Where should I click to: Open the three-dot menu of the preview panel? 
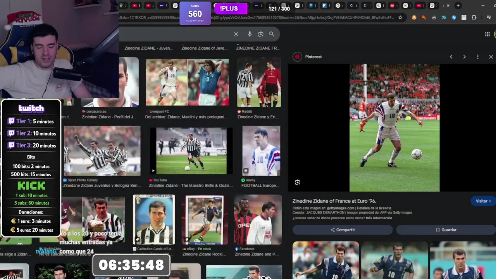(477, 57)
